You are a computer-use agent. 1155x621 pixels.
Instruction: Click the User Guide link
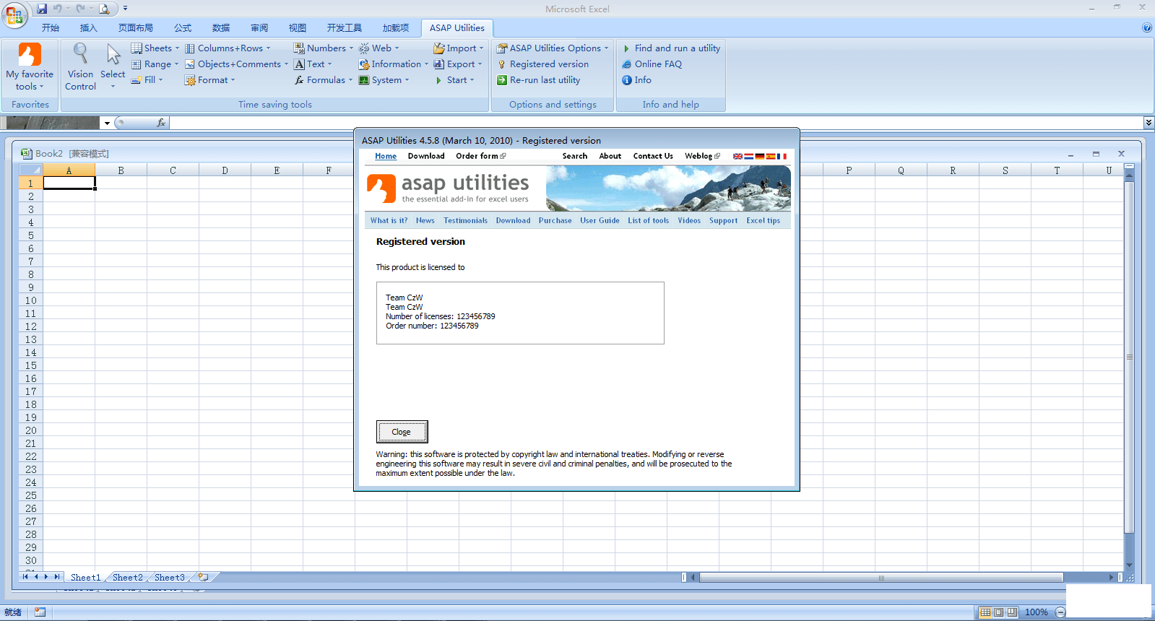coord(600,221)
